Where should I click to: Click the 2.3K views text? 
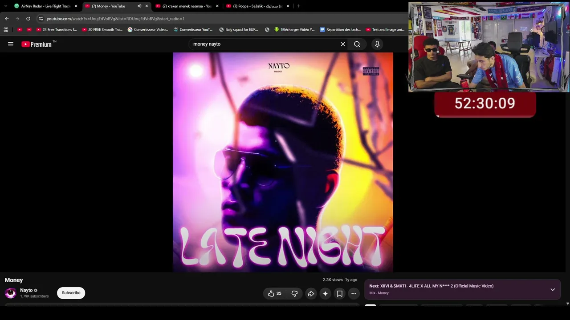[333, 280]
